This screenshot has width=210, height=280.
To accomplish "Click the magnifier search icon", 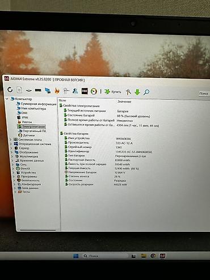I will [146, 92].
